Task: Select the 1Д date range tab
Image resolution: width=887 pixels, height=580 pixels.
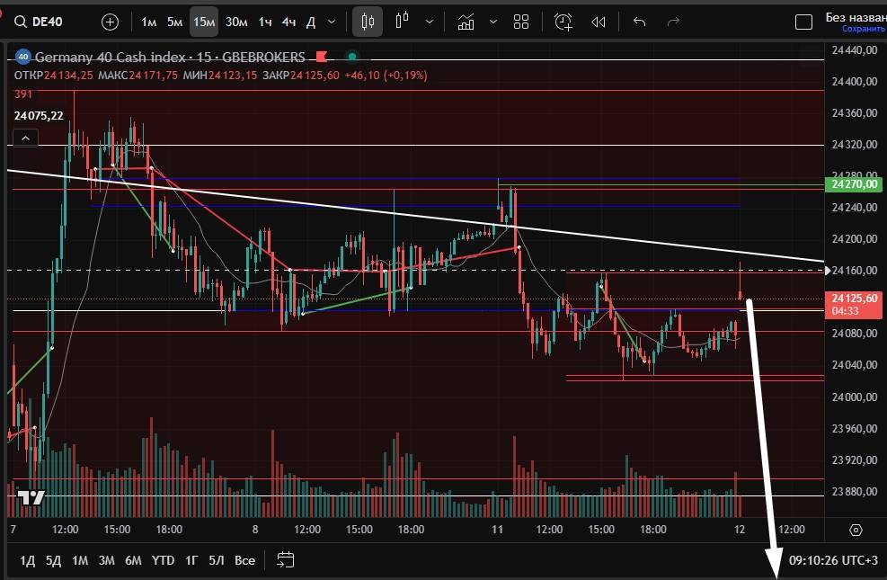Action: click(27, 560)
